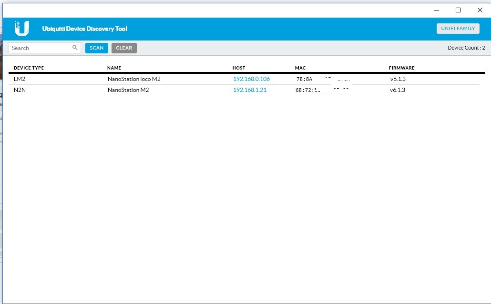Screen dimensions: 491x304
Task: Switch to UNIFI FAMILY view
Action: point(458,29)
